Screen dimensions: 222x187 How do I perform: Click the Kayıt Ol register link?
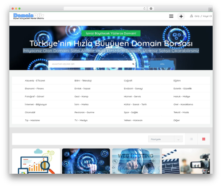pos(207,16)
